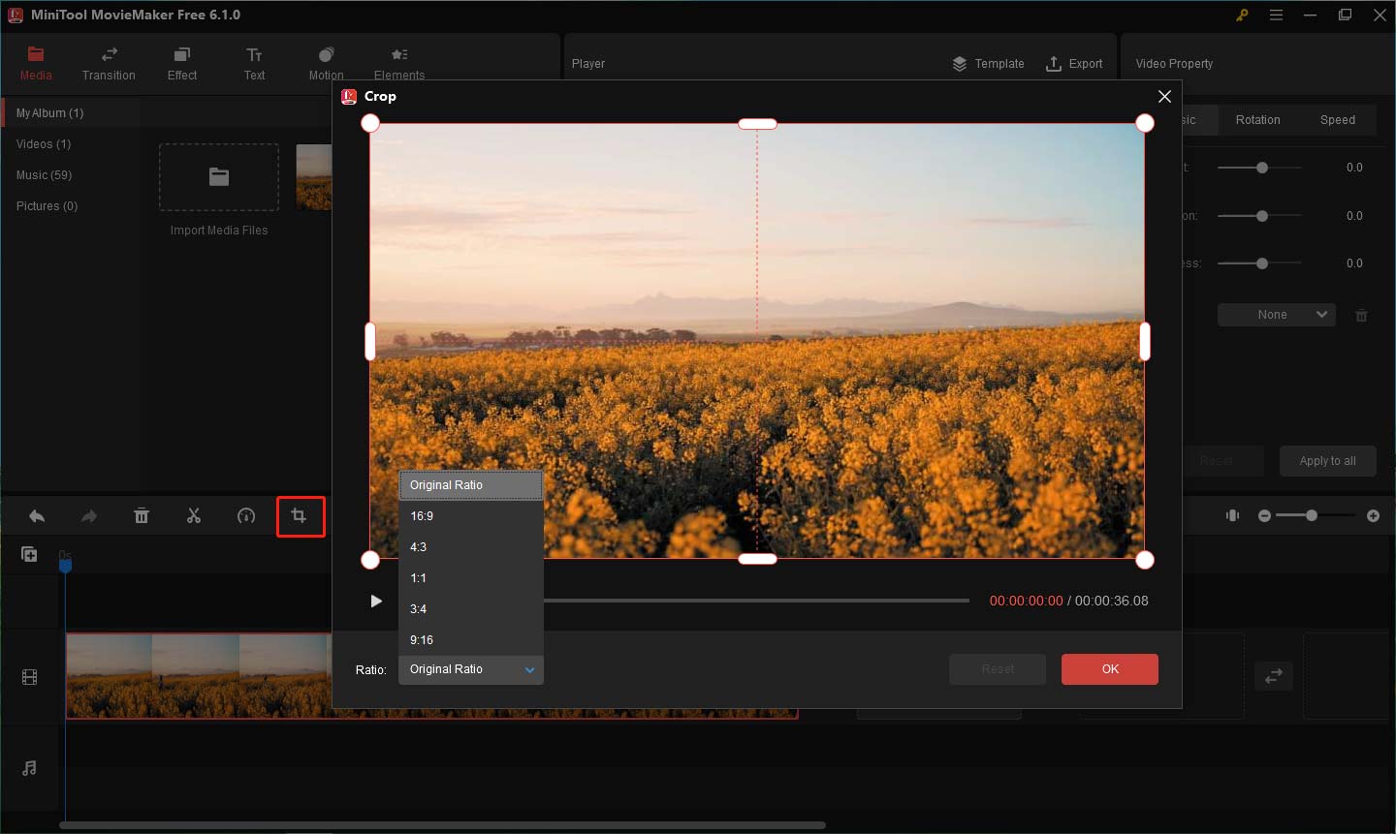This screenshot has width=1396, height=834.
Task: Click the Delete (trash) icon above the timeline
Action: point(142,516)
